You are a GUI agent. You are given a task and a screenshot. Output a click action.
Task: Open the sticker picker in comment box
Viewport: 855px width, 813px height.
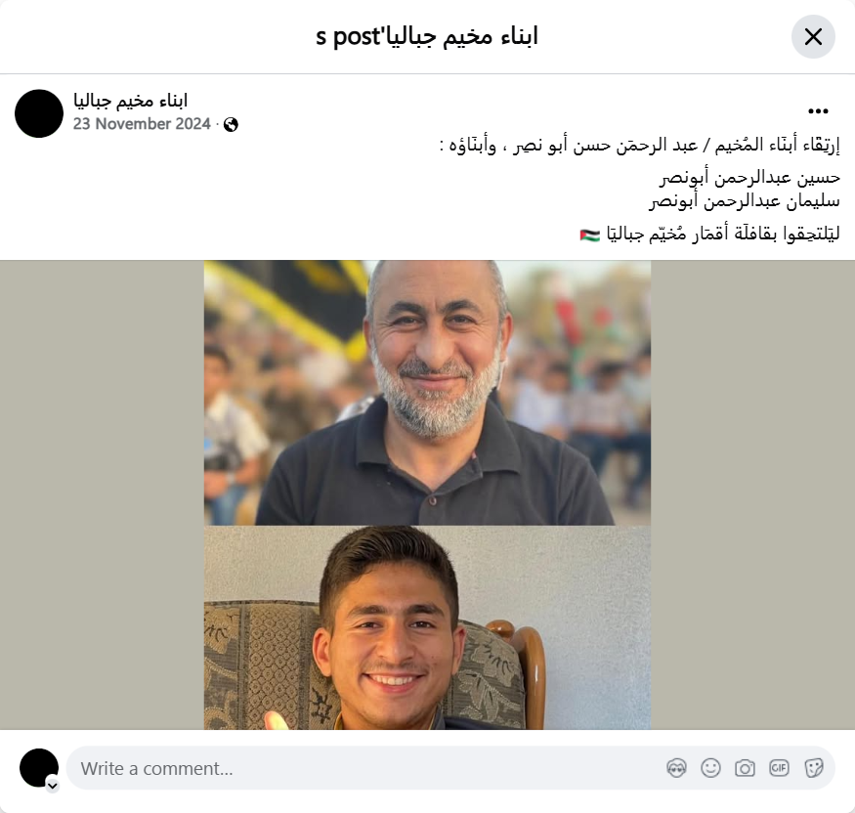pyautogui.click(x=813, y=768)
